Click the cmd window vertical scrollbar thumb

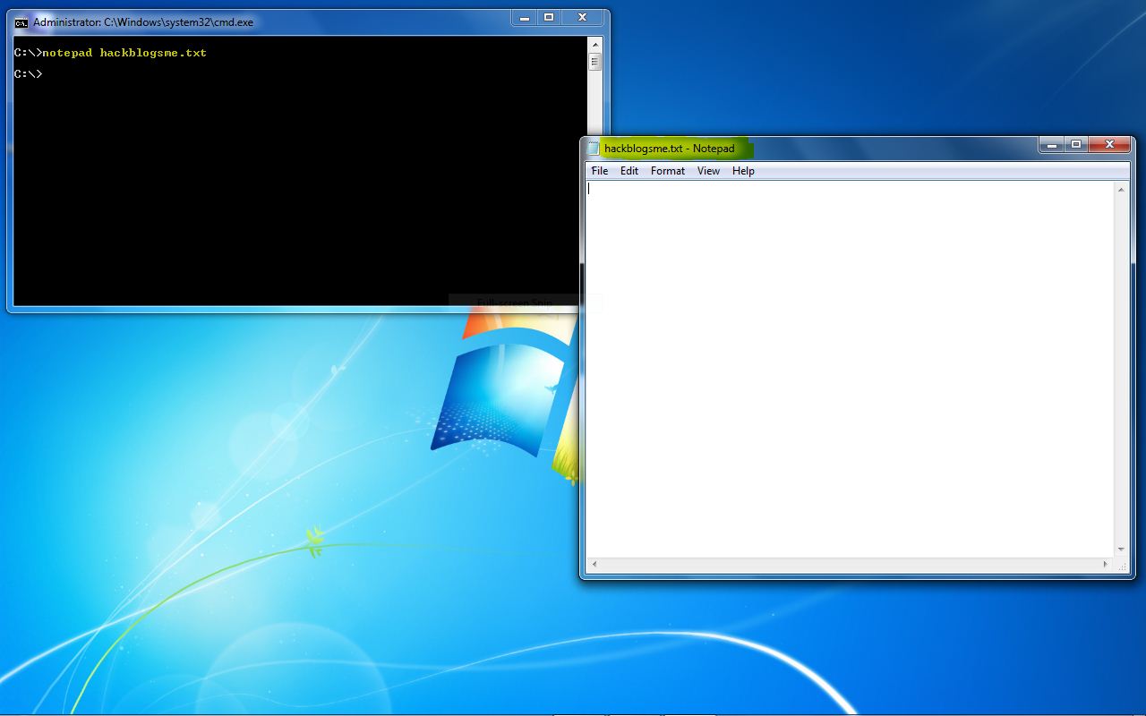[x=594, y=62]
